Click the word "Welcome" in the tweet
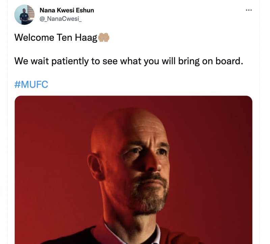 point(34,37)
